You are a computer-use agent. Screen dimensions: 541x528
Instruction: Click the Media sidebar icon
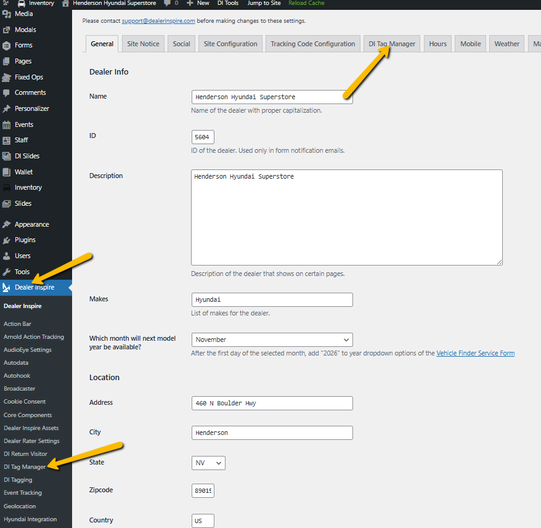click(7, 14)
